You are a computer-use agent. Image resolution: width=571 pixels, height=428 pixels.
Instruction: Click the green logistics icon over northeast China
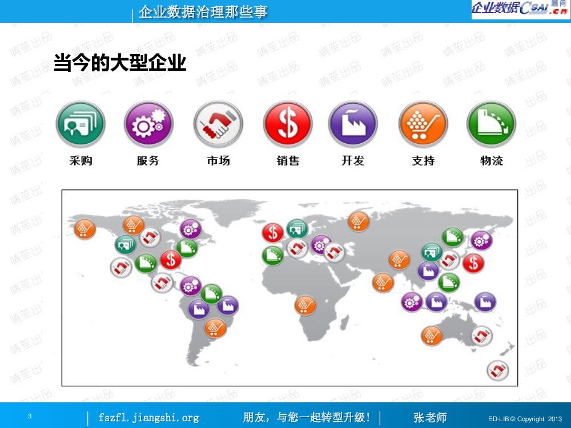(x=453, y=237)
